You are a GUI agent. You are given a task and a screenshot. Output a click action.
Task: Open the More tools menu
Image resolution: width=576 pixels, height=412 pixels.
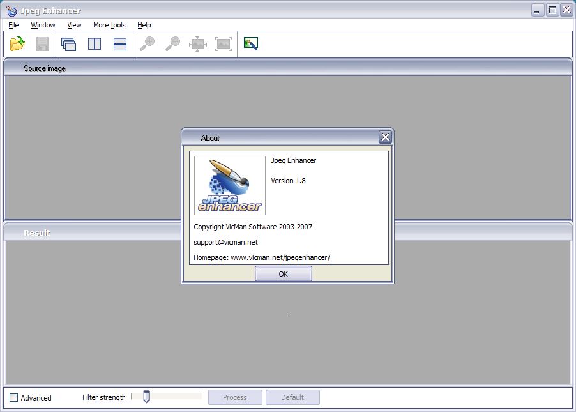pyautogui.click(x=109, y=25)
